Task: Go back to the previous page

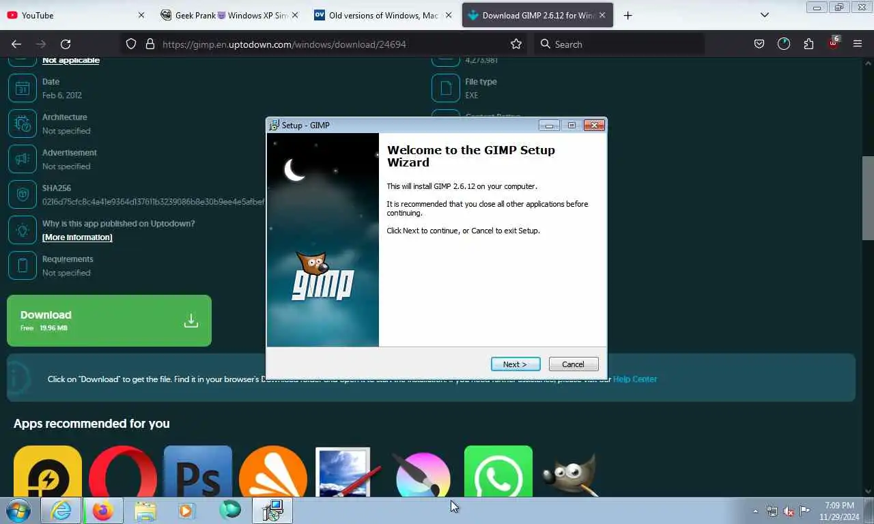Action: point(16,44)
